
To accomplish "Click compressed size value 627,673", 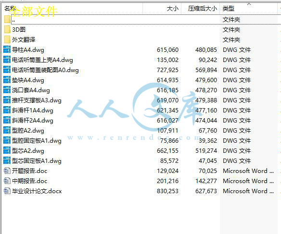I will (206, 191).
